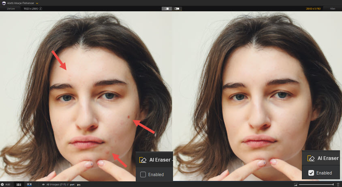
Task: Click the app logo icon in the title bar
Action: coord(4,3)
